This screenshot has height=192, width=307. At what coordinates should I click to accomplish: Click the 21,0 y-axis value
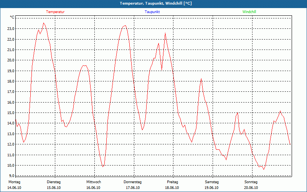11,50
